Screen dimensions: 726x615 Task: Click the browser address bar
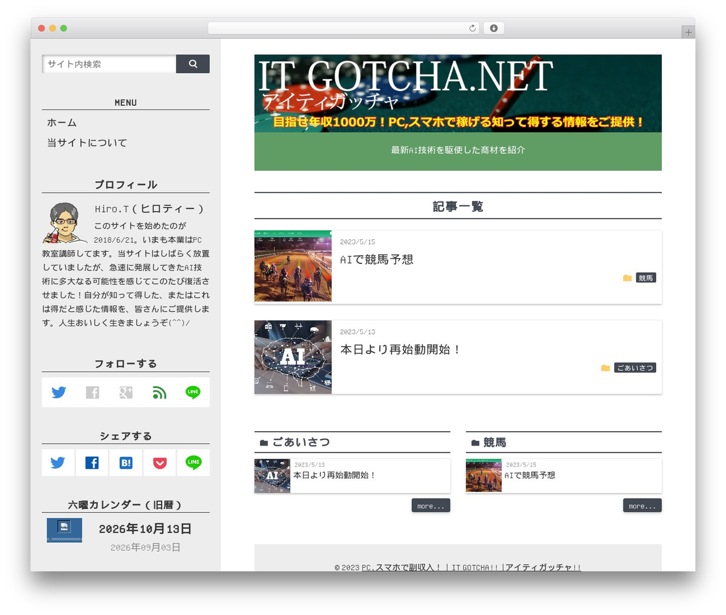[x=344, y=28]
